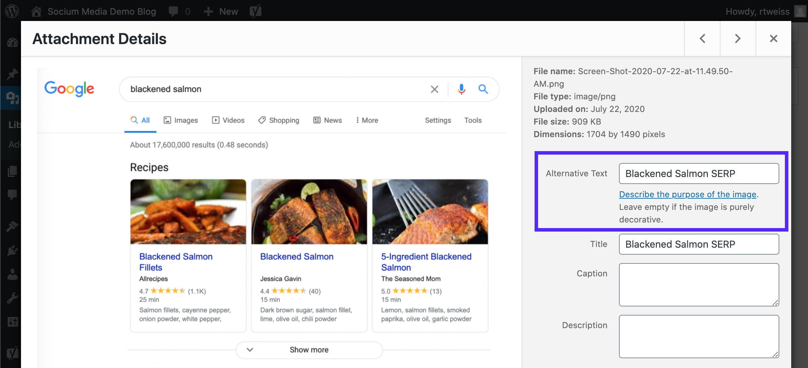The height and width of the screenshot is (368, 808).
Task: Open the Howdy, rtweiss account menu
Action: pos(766,11)
